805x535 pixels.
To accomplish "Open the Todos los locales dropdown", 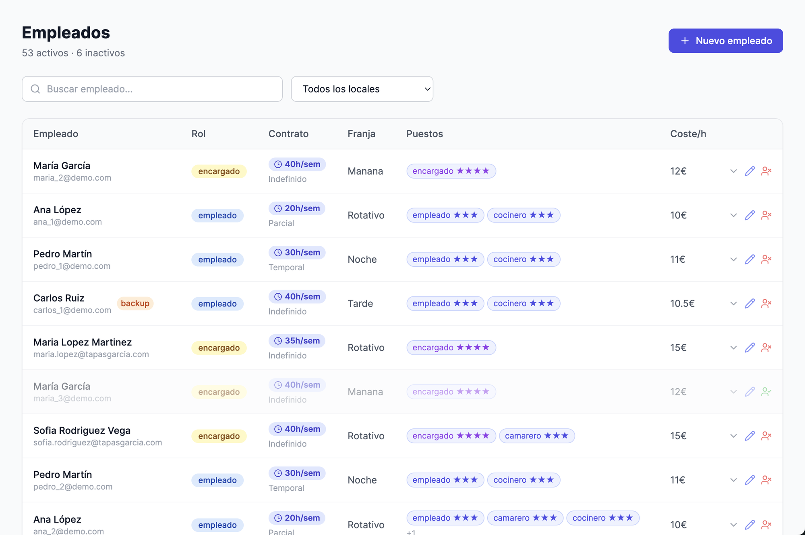I will (x=362, y=89).
